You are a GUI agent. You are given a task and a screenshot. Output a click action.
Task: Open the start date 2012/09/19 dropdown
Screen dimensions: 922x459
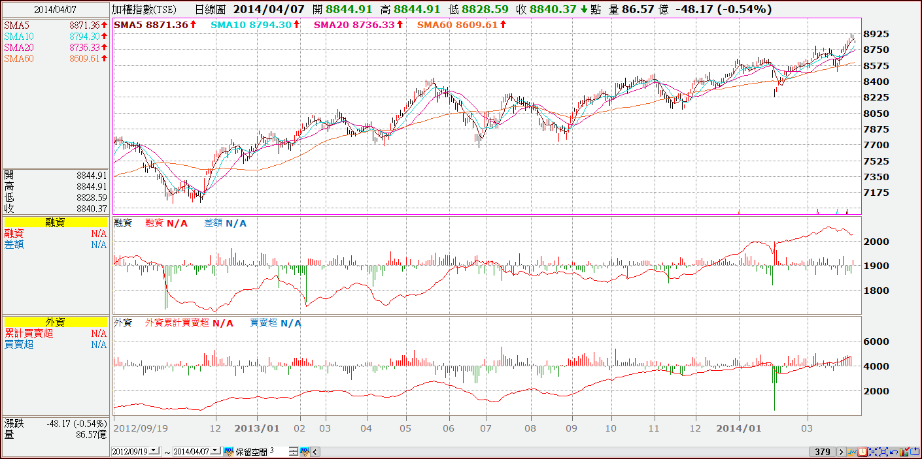pyautogui.click(x=154, y=451)
